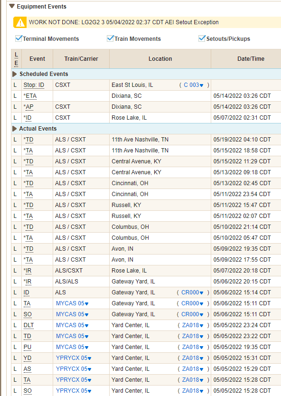Image resolution: width=281 pixels, height=396 pixels.
Task: Open CR000 dropdown in the Gateway Yard SO row
Action: pyautogui.click(x=192, y=314)
